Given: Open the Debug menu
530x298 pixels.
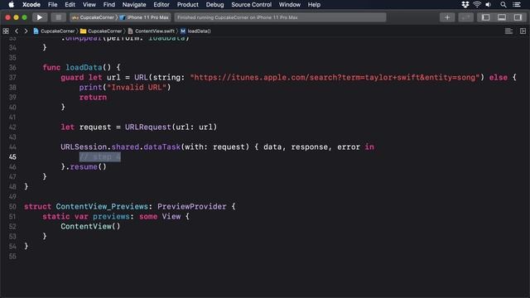Looking at the screenshot, I should tap(215, 5).
